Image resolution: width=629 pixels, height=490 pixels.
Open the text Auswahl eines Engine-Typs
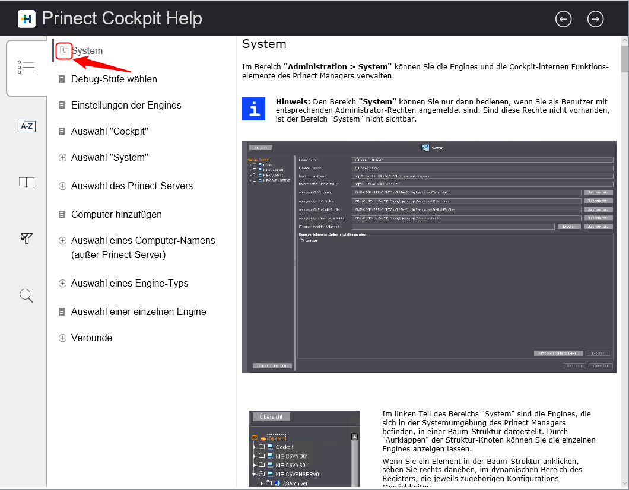click(x=129, y=284)
